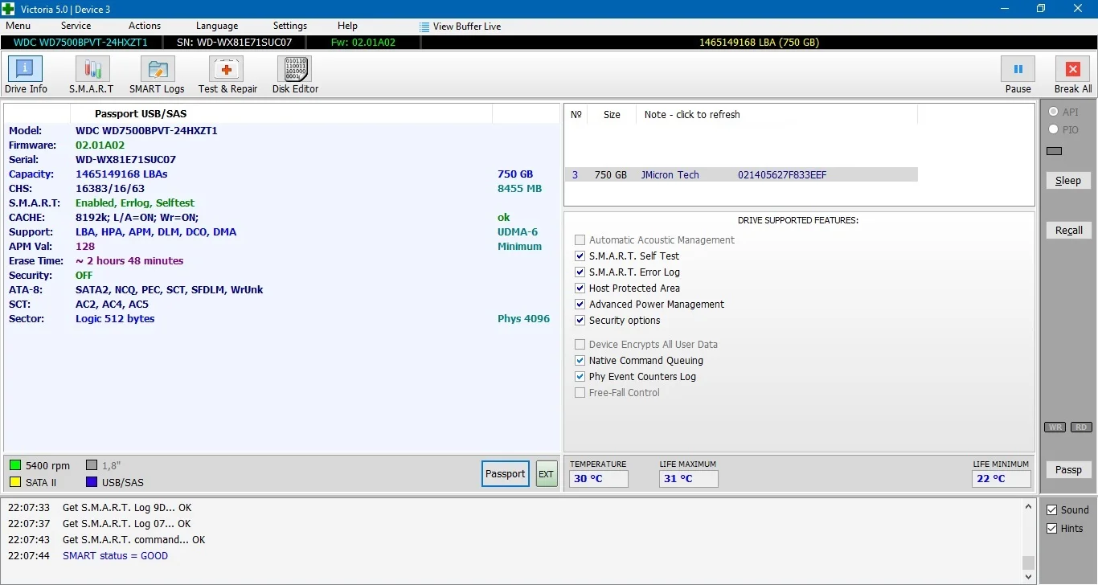Toggle Security options checkbox

click(580, 321)
